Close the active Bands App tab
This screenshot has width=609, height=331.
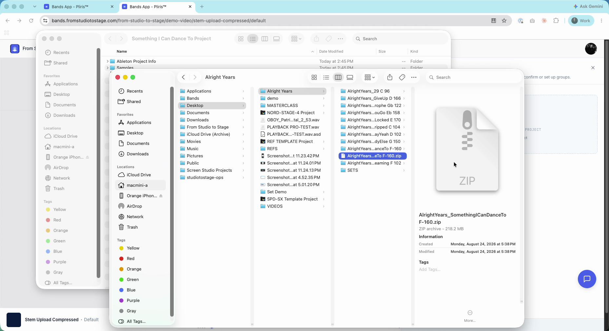[x=190, y=7]
